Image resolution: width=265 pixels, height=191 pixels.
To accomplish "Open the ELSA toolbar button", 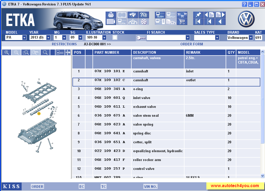I will pyautogui.click(x=160, y=15).
